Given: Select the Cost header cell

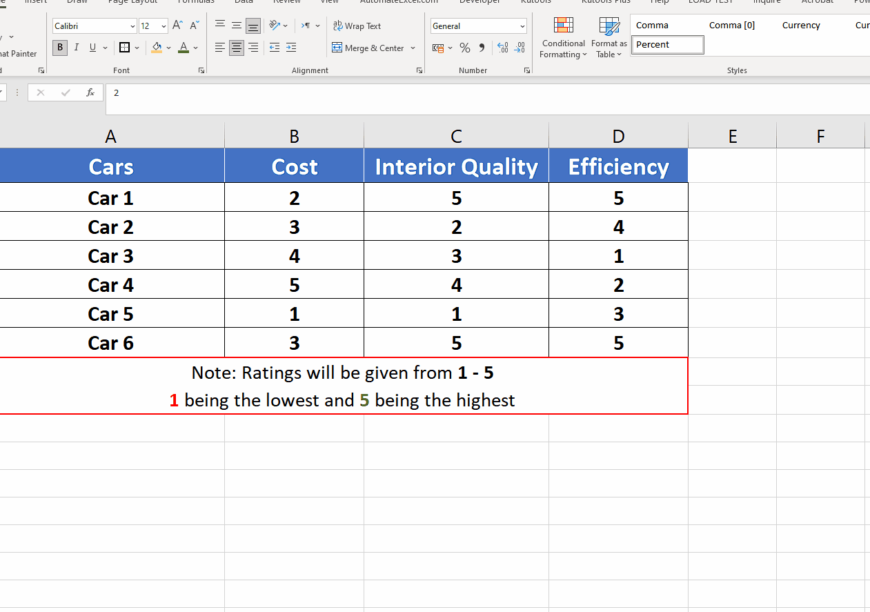Looking at the screenshot, I should (295, 166).
